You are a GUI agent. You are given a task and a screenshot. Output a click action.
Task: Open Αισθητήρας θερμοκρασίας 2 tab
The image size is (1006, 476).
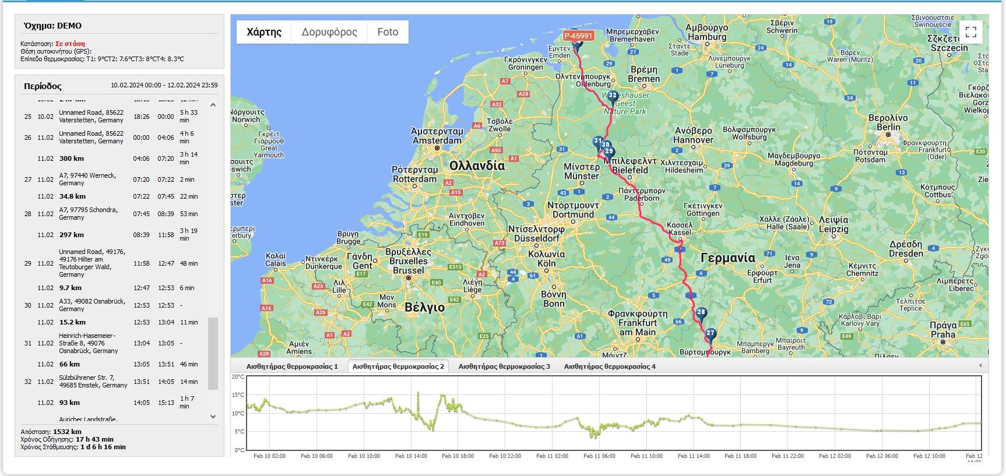[x=398, y=366]
